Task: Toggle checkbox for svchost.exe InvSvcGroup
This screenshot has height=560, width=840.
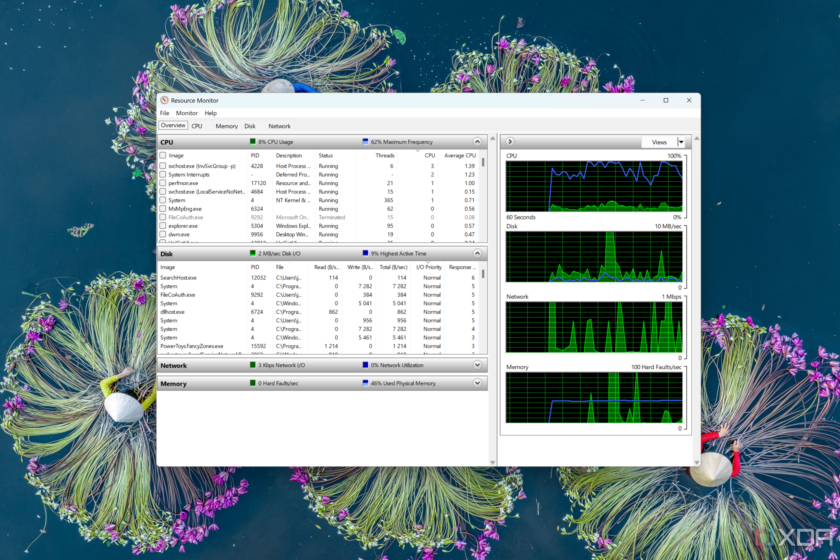Action: click(164, 165)
